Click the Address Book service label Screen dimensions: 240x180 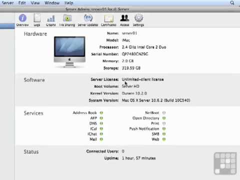85,113
